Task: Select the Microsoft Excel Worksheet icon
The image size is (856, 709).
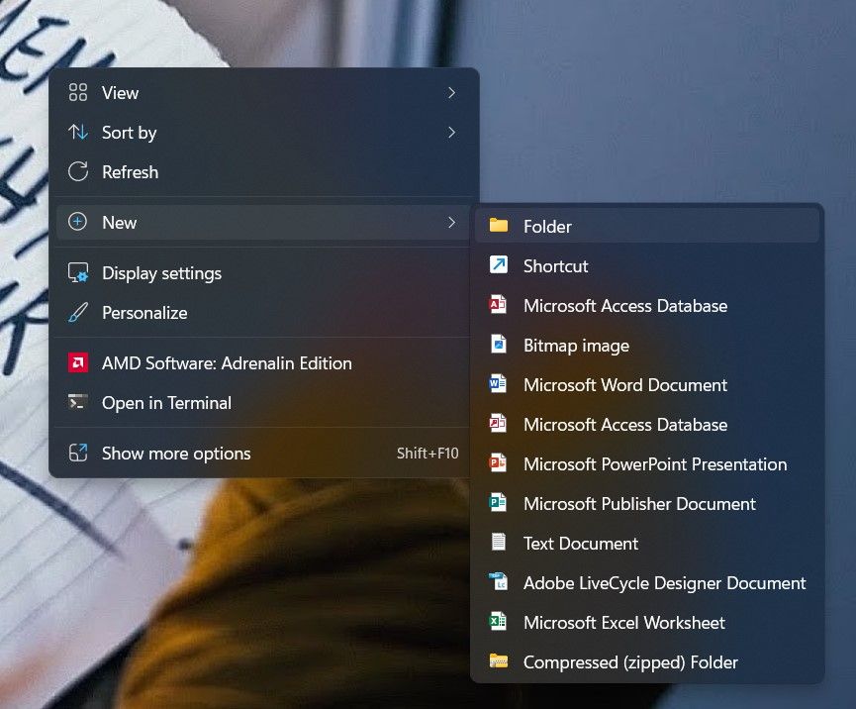Action: [x=499, y=622]
